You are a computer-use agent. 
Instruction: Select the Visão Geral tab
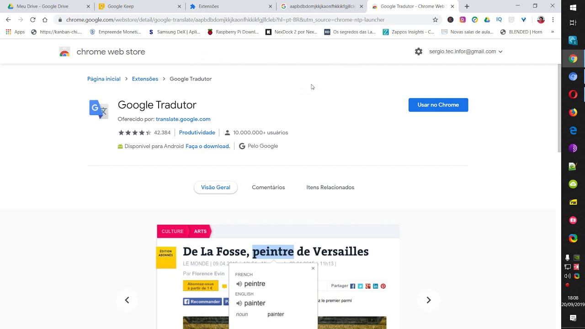pyautogui.click(x=216, y=187)
